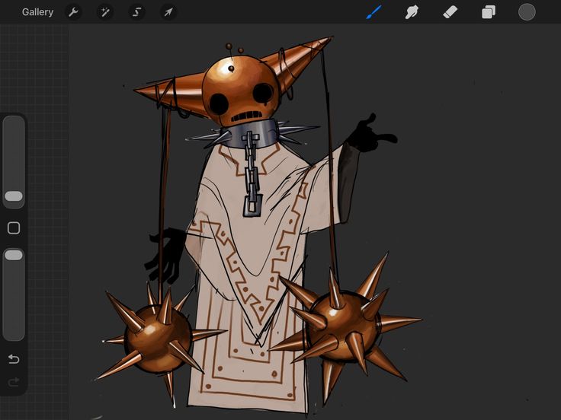The height and width of the screenshot is (420, 561).
Task: Click the brush opacity slider handle
Action: click(14, 255)
